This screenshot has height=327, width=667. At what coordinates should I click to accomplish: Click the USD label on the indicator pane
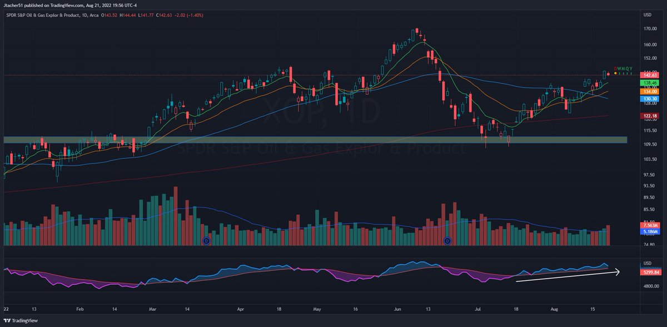pos(647,263)
